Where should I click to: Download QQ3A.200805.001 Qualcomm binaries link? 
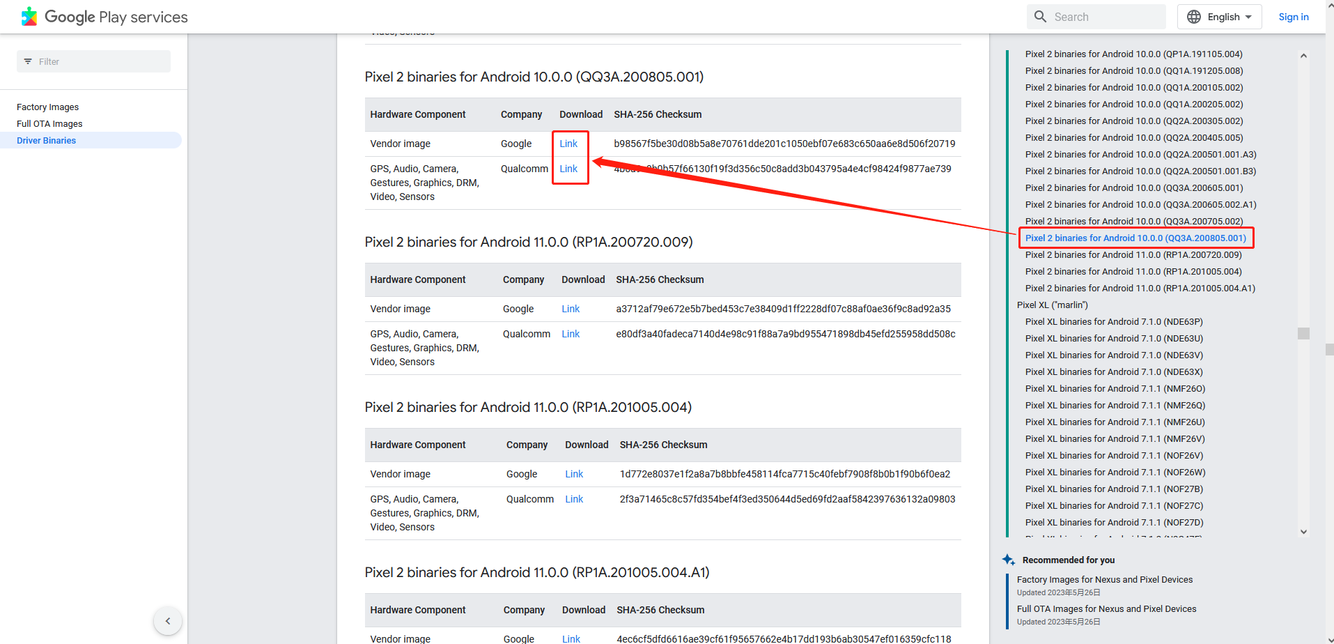(568, 169)
